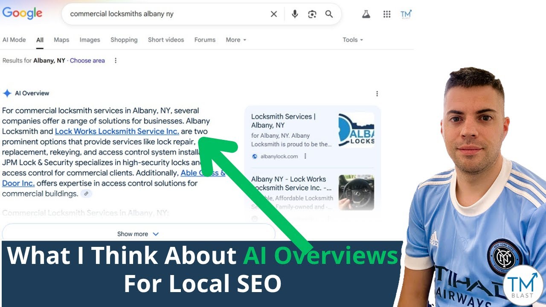Open the Short videos tab
Image resolution: width=546 pixels, height=307 pixels.
166,40
